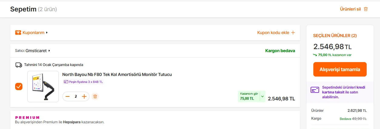This screenshot has height=129, width=380.
Task: Uncheck the North Bayou product checkbox
Action: pyautogui.click(x=19, y=87)
